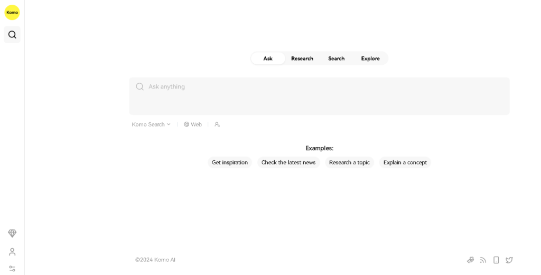Select the Ask tab
This screenshot has height=275, width=541.
pos(268,58)
